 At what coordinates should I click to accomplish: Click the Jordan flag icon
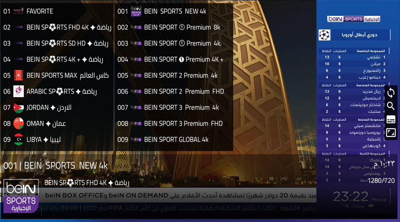(x=18, y=107)
